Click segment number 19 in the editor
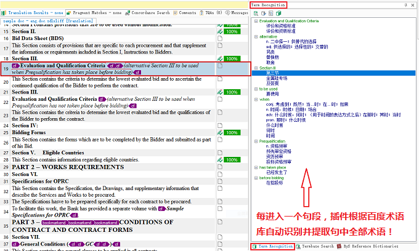Image resolution: width=419 pixels, height=251 pixels. pyautogui.click(x=6, y=69)
